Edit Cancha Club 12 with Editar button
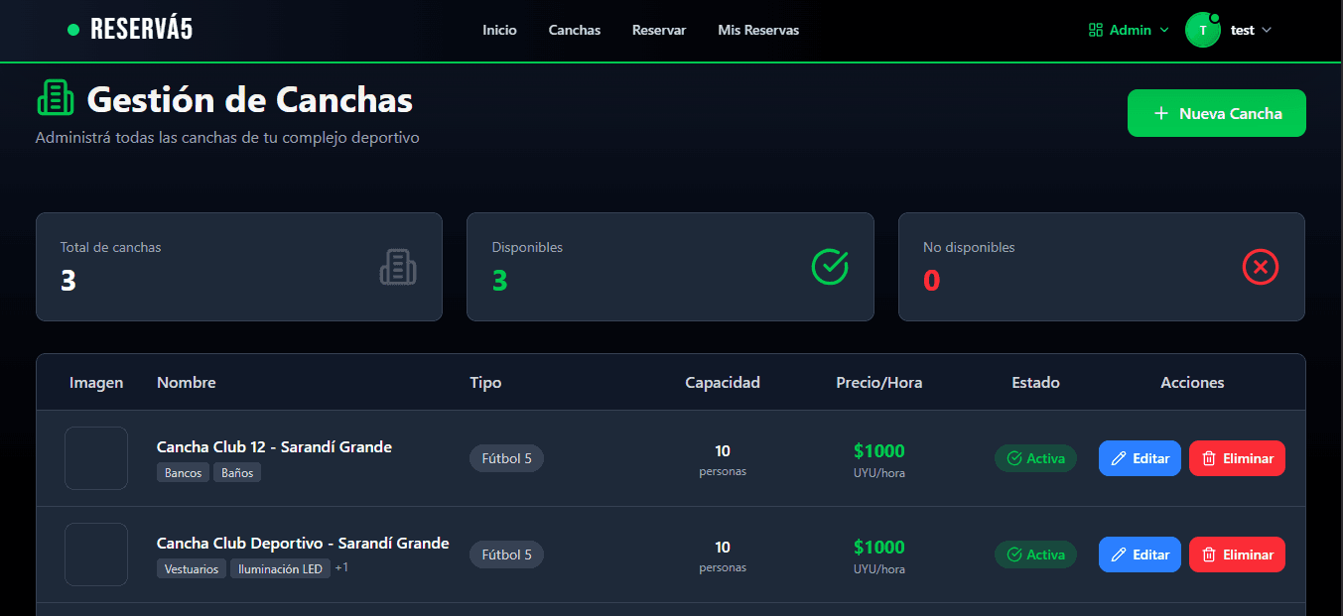This screenshot has width=1343, height=616. (1140, 458)
